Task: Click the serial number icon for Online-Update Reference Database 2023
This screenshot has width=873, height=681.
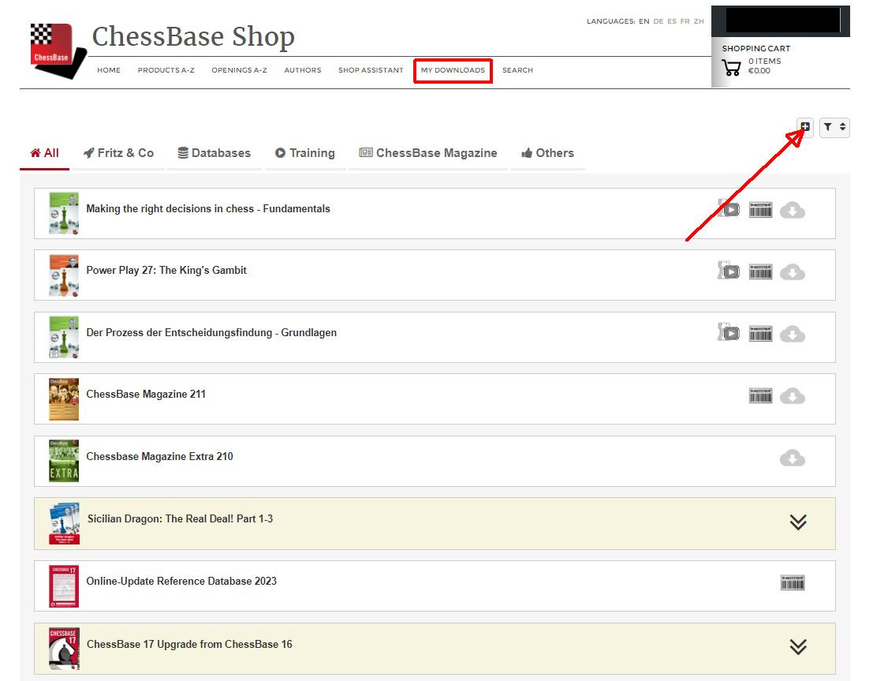Action: [793, 583]
